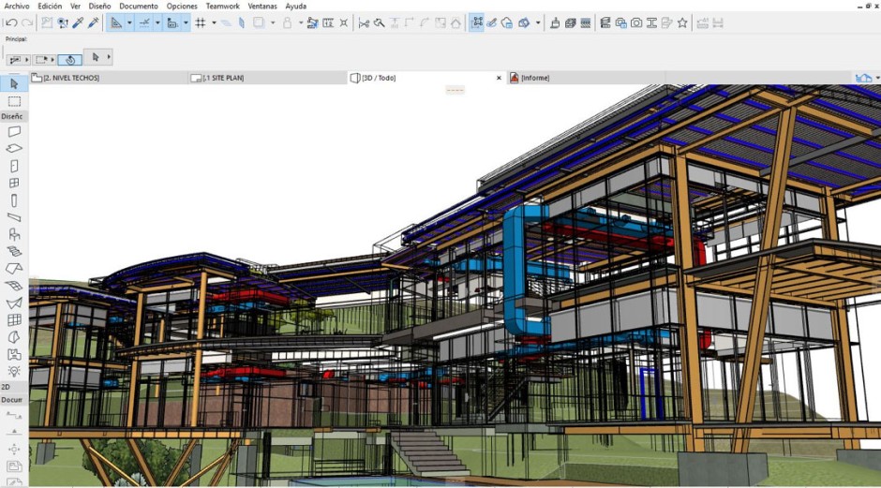Click the Undo arrow icon

11,22
